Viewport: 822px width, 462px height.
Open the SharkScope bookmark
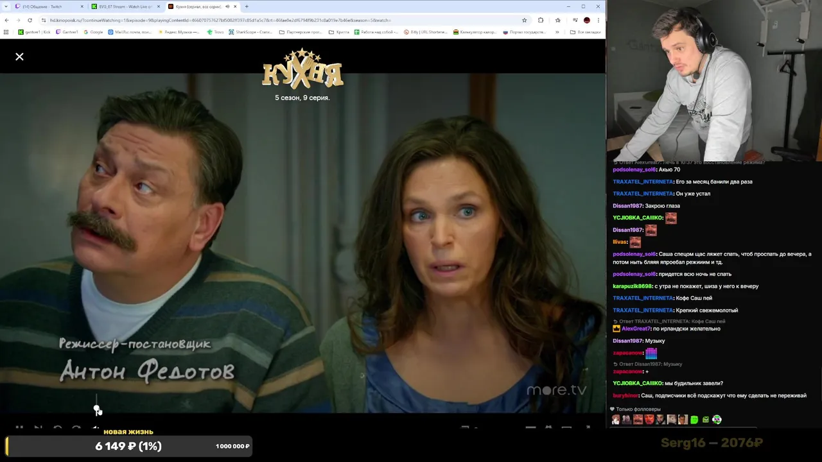pyautogui.click(x=250, y=31)
